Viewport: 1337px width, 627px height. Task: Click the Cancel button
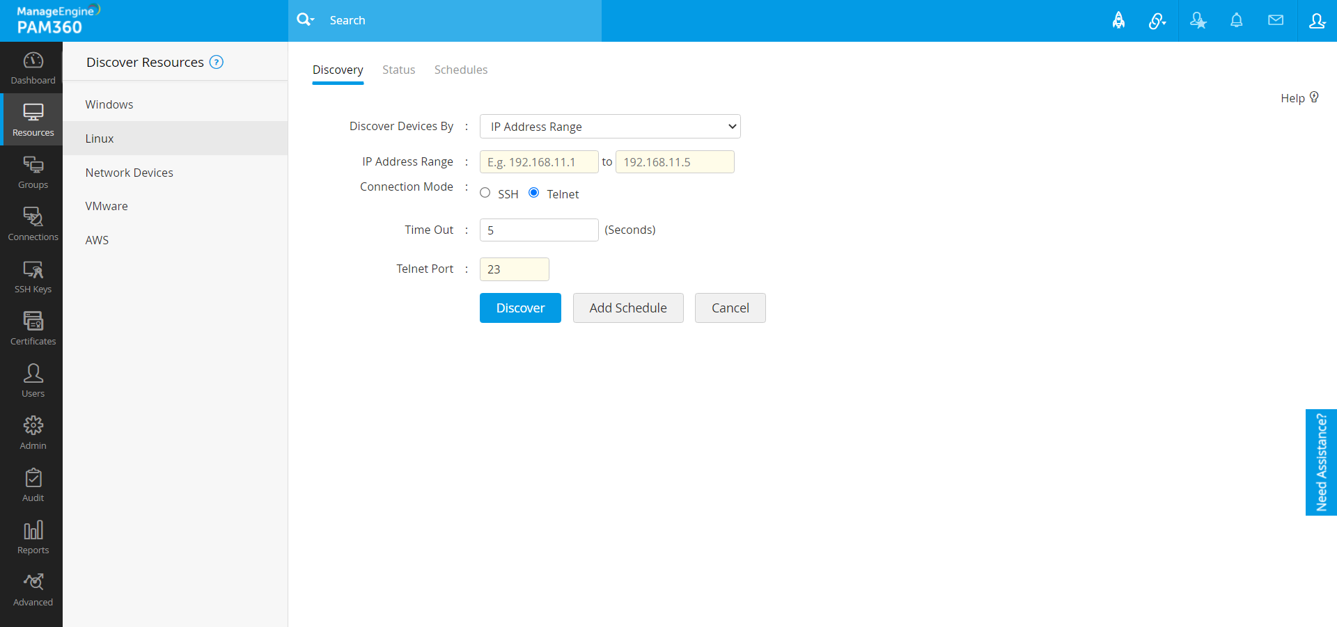730,308
